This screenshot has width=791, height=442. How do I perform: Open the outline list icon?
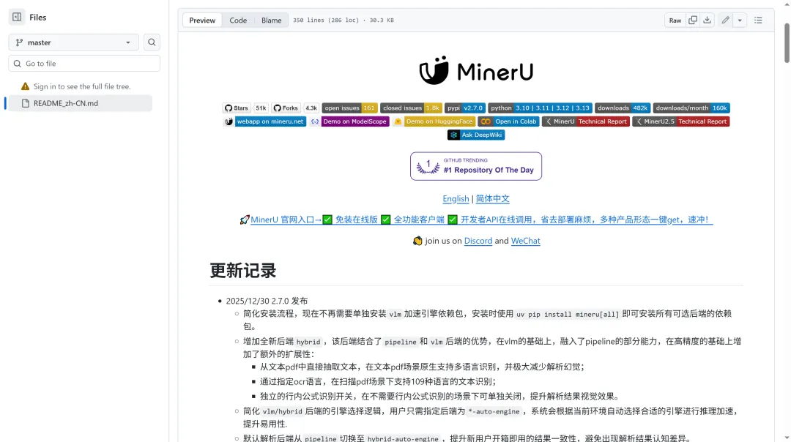click(x=758, y=20)
